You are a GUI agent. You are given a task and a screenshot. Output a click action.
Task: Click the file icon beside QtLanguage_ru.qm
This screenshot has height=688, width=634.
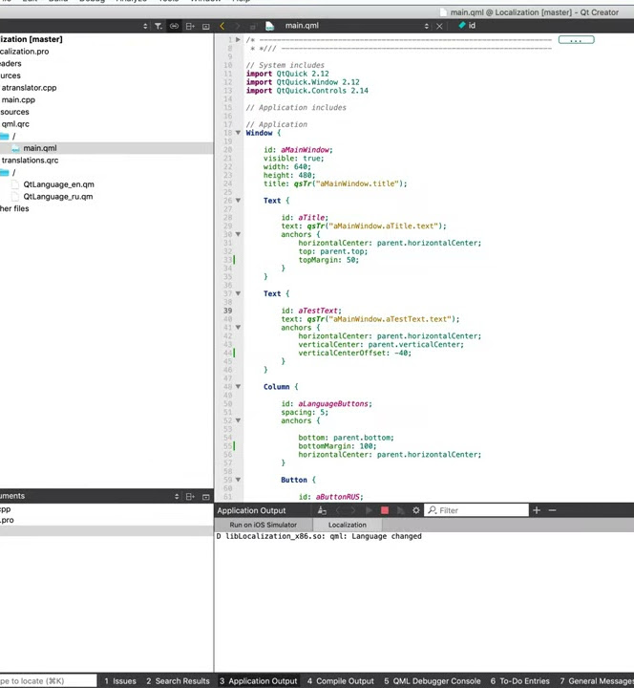click(x=15, y=197)
